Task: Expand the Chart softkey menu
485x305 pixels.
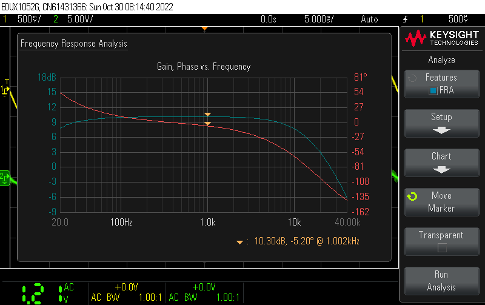Action: click(441, 162)
